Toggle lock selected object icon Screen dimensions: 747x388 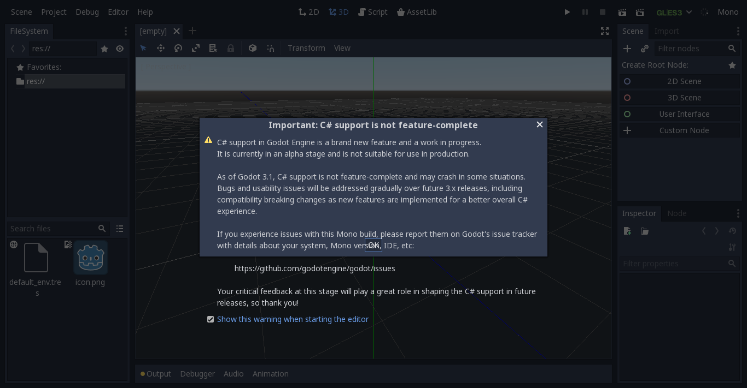231,48
